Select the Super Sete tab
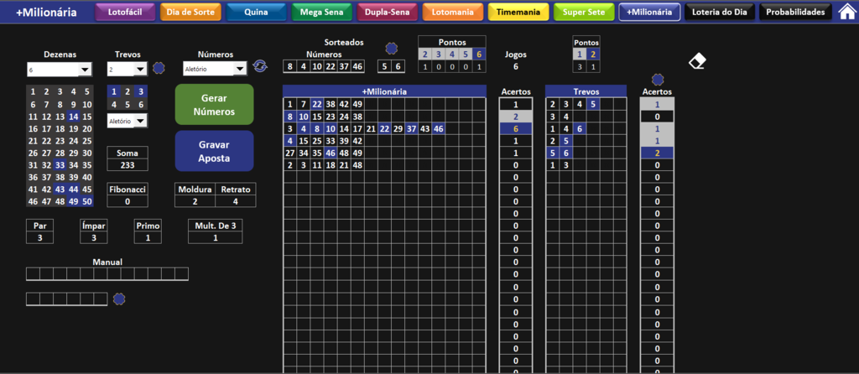This screenshot has height=374, width=859. click(x=584, y=12)
